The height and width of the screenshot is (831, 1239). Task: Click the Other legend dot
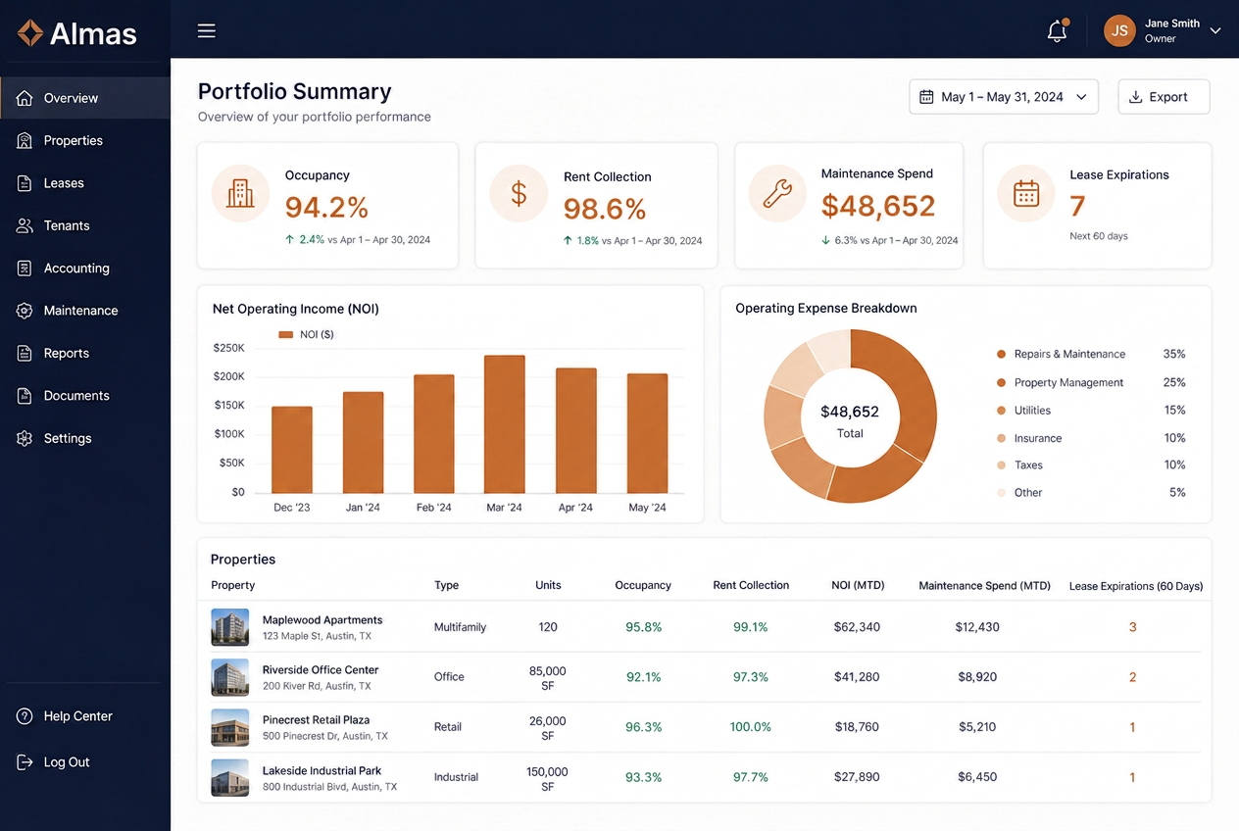(1001, 493)
